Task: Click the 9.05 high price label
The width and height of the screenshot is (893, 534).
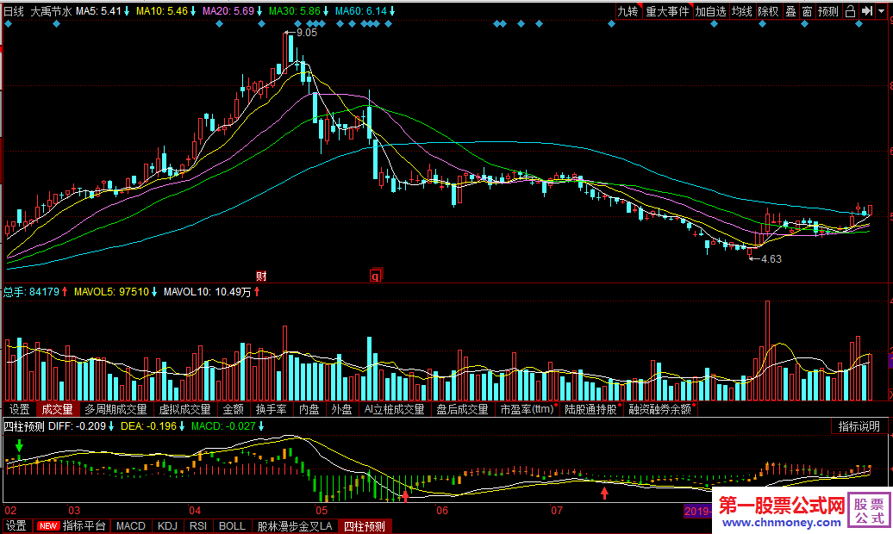Action: tap(306, 33)
